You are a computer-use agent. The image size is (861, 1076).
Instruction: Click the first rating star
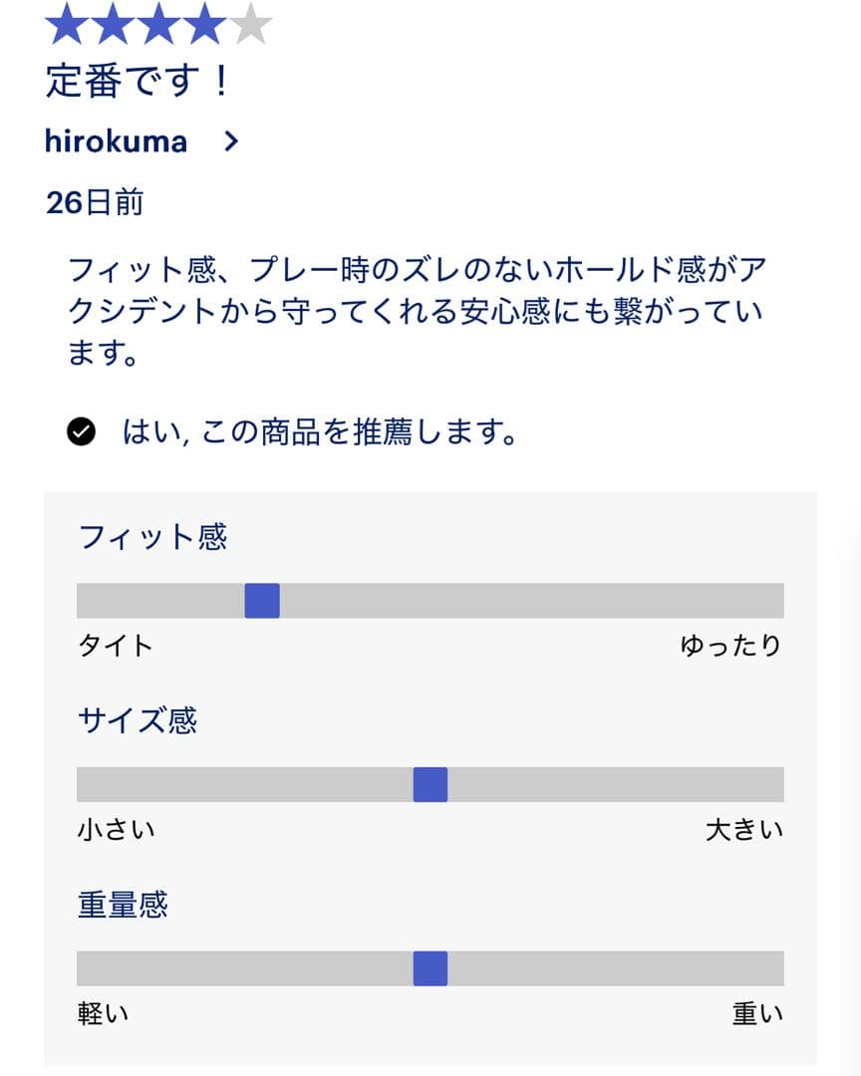pyautogui.click(x=67, y=25)
